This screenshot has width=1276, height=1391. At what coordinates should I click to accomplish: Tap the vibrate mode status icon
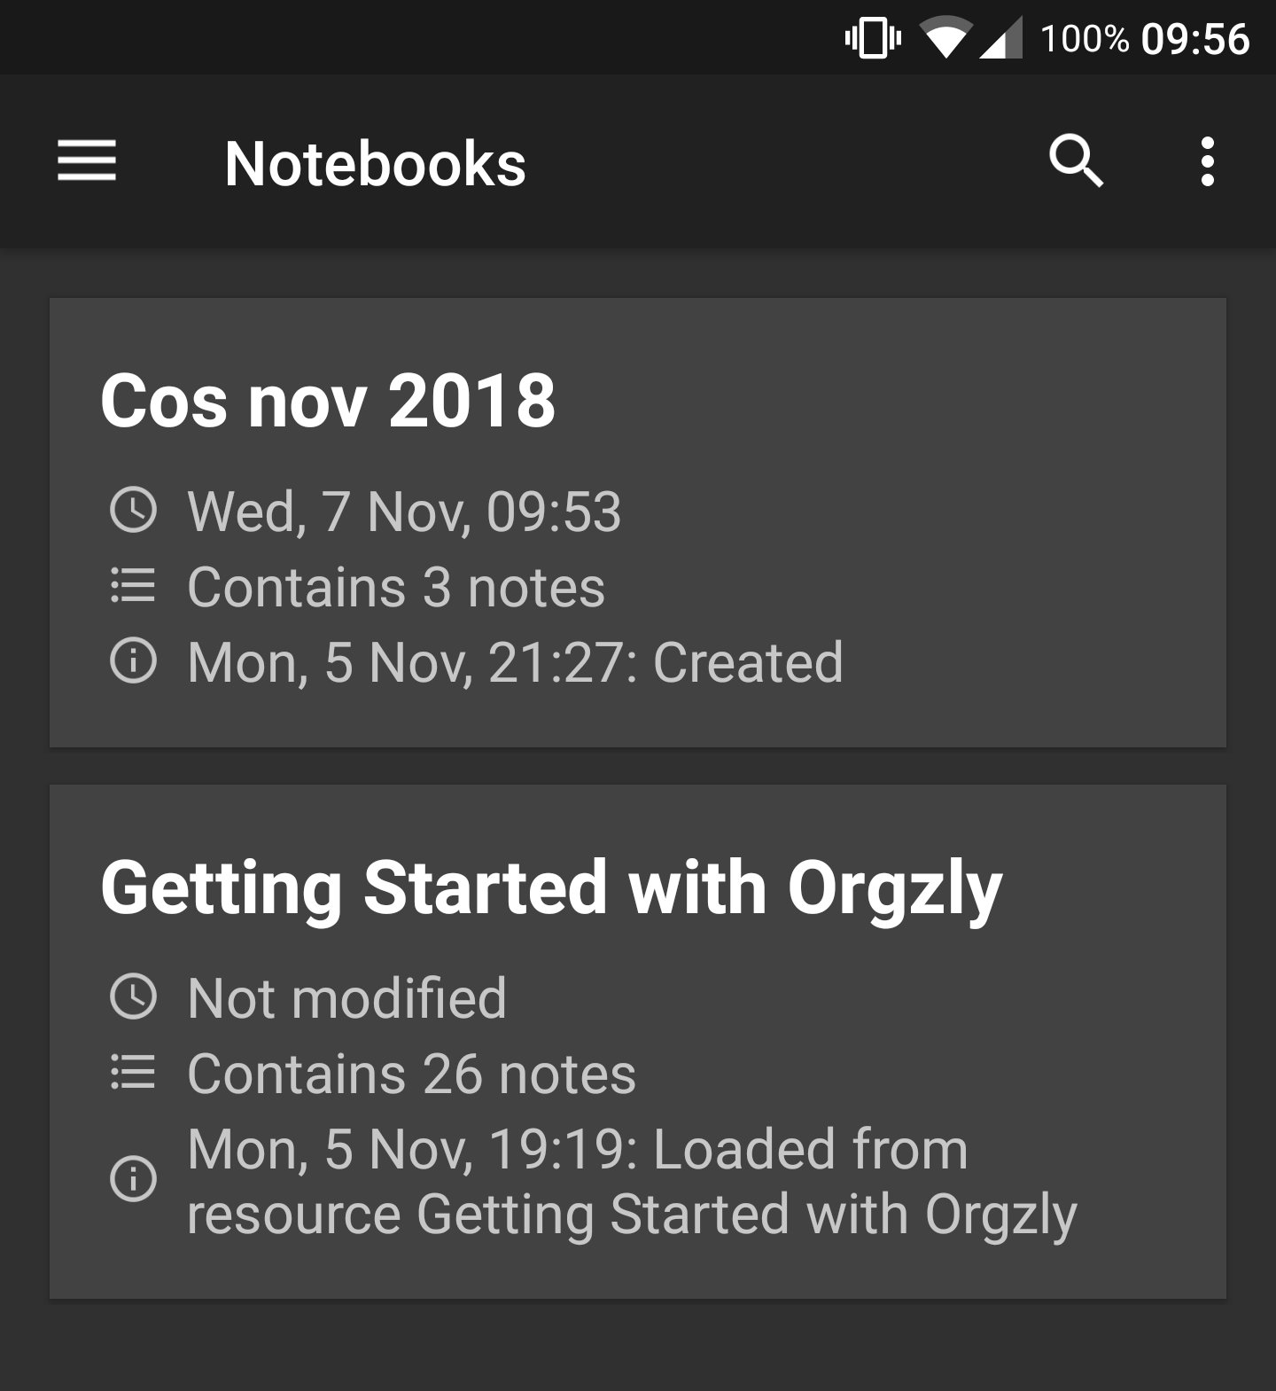870,37
